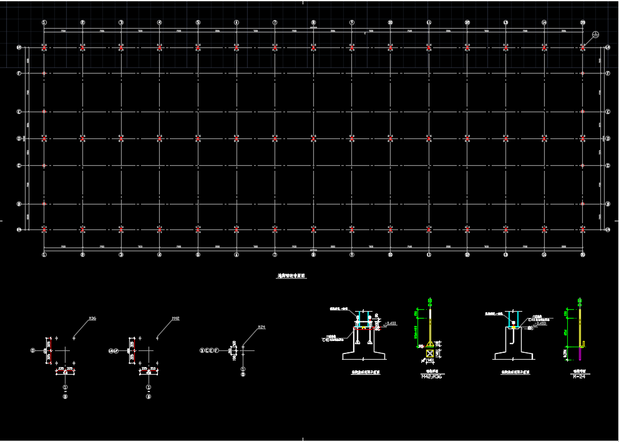Select the M24 bolt layout crosshair center
Image resolution: width=619 pixels, height=442 pixels.
(x=243, y=351)
